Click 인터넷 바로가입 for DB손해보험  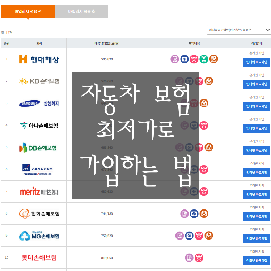(257, 151)
